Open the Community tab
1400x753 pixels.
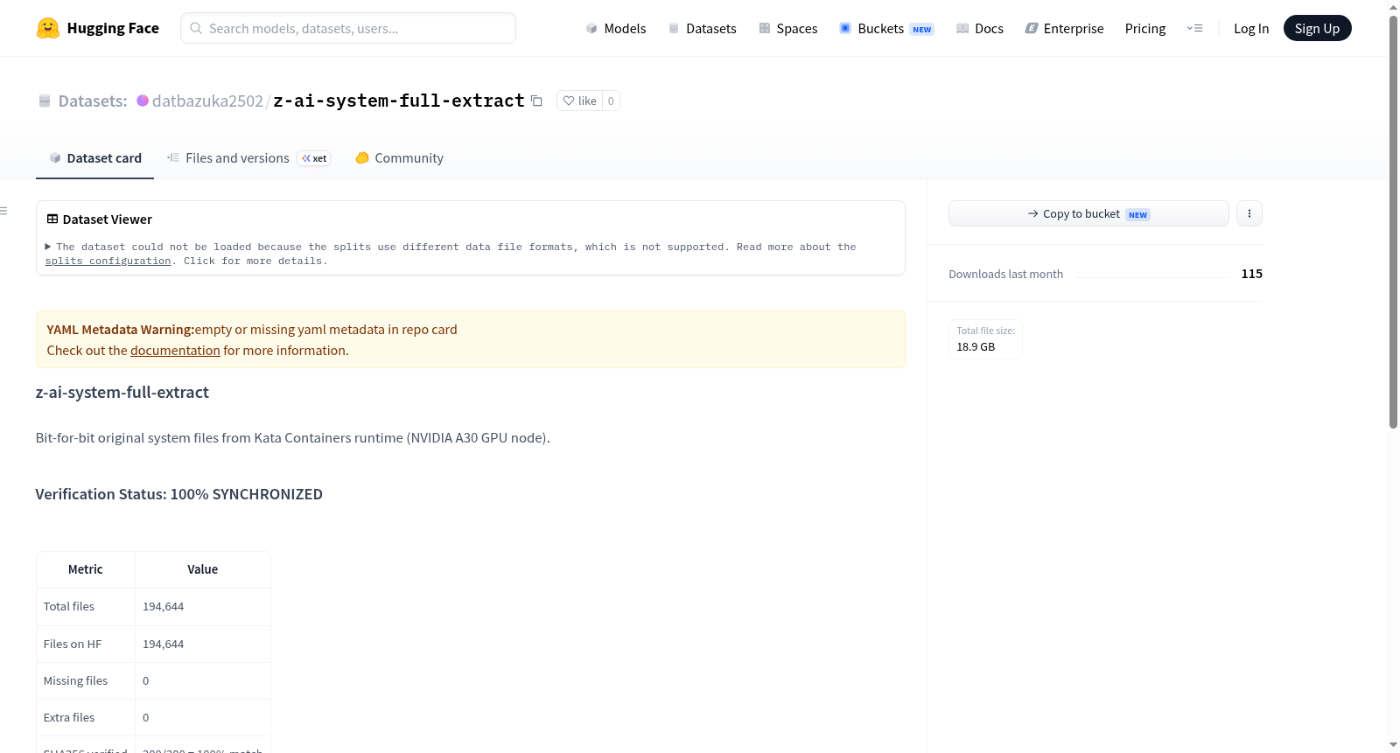pyautogui.click(x=400, y=158)
